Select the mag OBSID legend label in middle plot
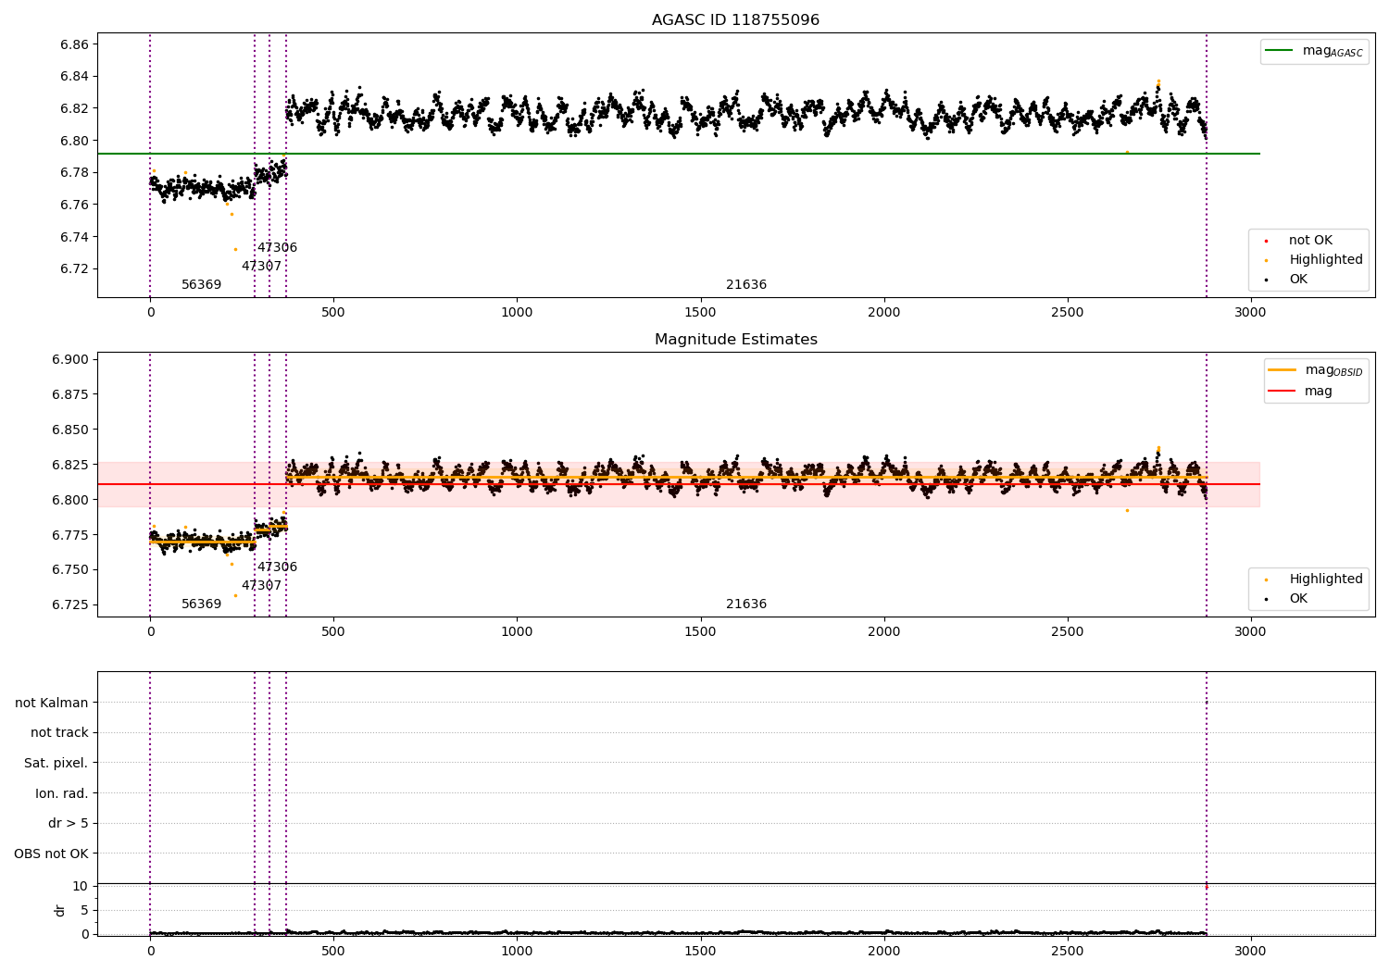Screen dimensions: 1389x972 [1333, 370]
